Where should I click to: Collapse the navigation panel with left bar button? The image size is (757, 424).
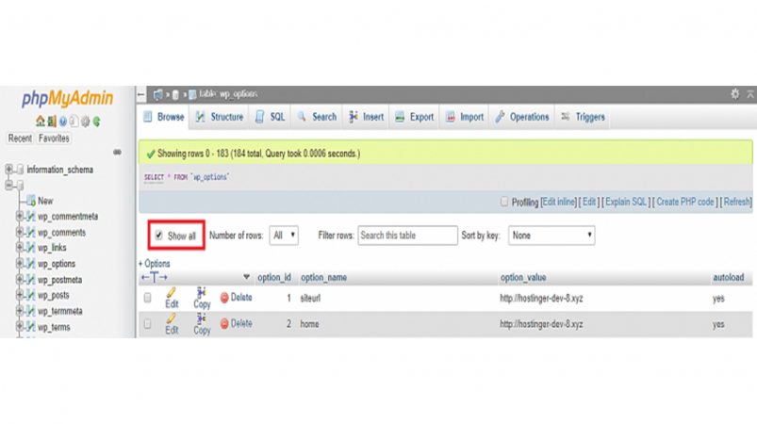(x=141, y=94)
